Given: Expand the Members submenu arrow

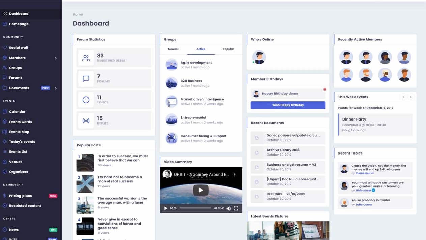Looking at the screenshot, I should [x=56, y=58].
